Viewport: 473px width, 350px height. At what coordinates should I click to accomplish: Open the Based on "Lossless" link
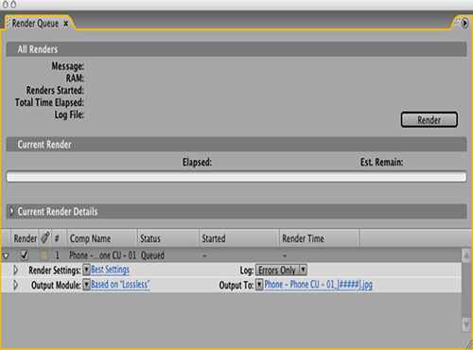pyautogui.click(x=120, y=285)
